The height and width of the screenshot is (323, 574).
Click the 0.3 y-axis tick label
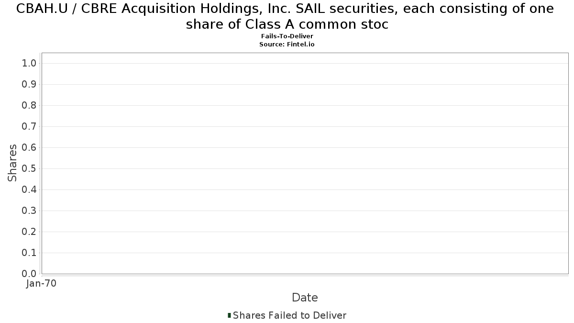point(29,211)
